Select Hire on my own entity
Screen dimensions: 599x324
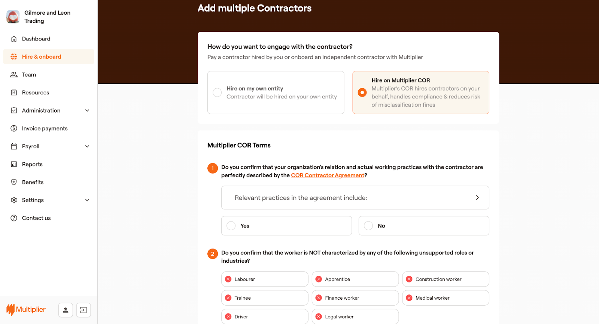[217, 92]
